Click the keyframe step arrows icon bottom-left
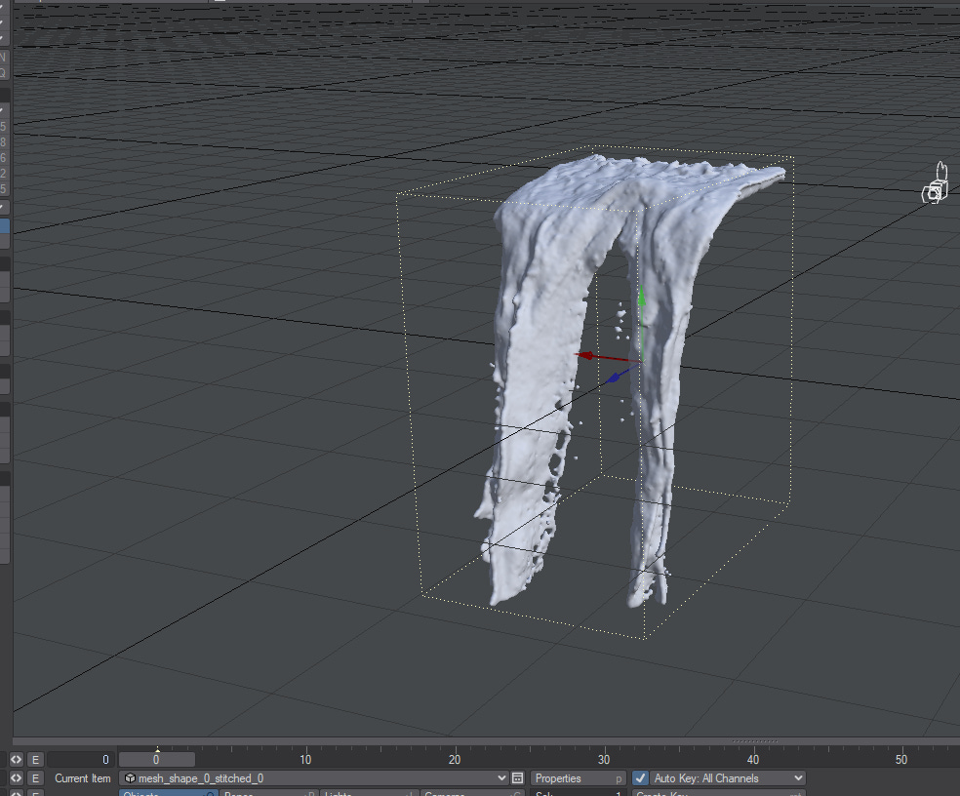 pos(15,759)
